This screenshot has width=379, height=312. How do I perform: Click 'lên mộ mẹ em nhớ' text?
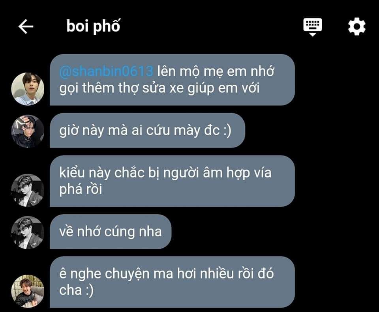(x=216, y=72)
